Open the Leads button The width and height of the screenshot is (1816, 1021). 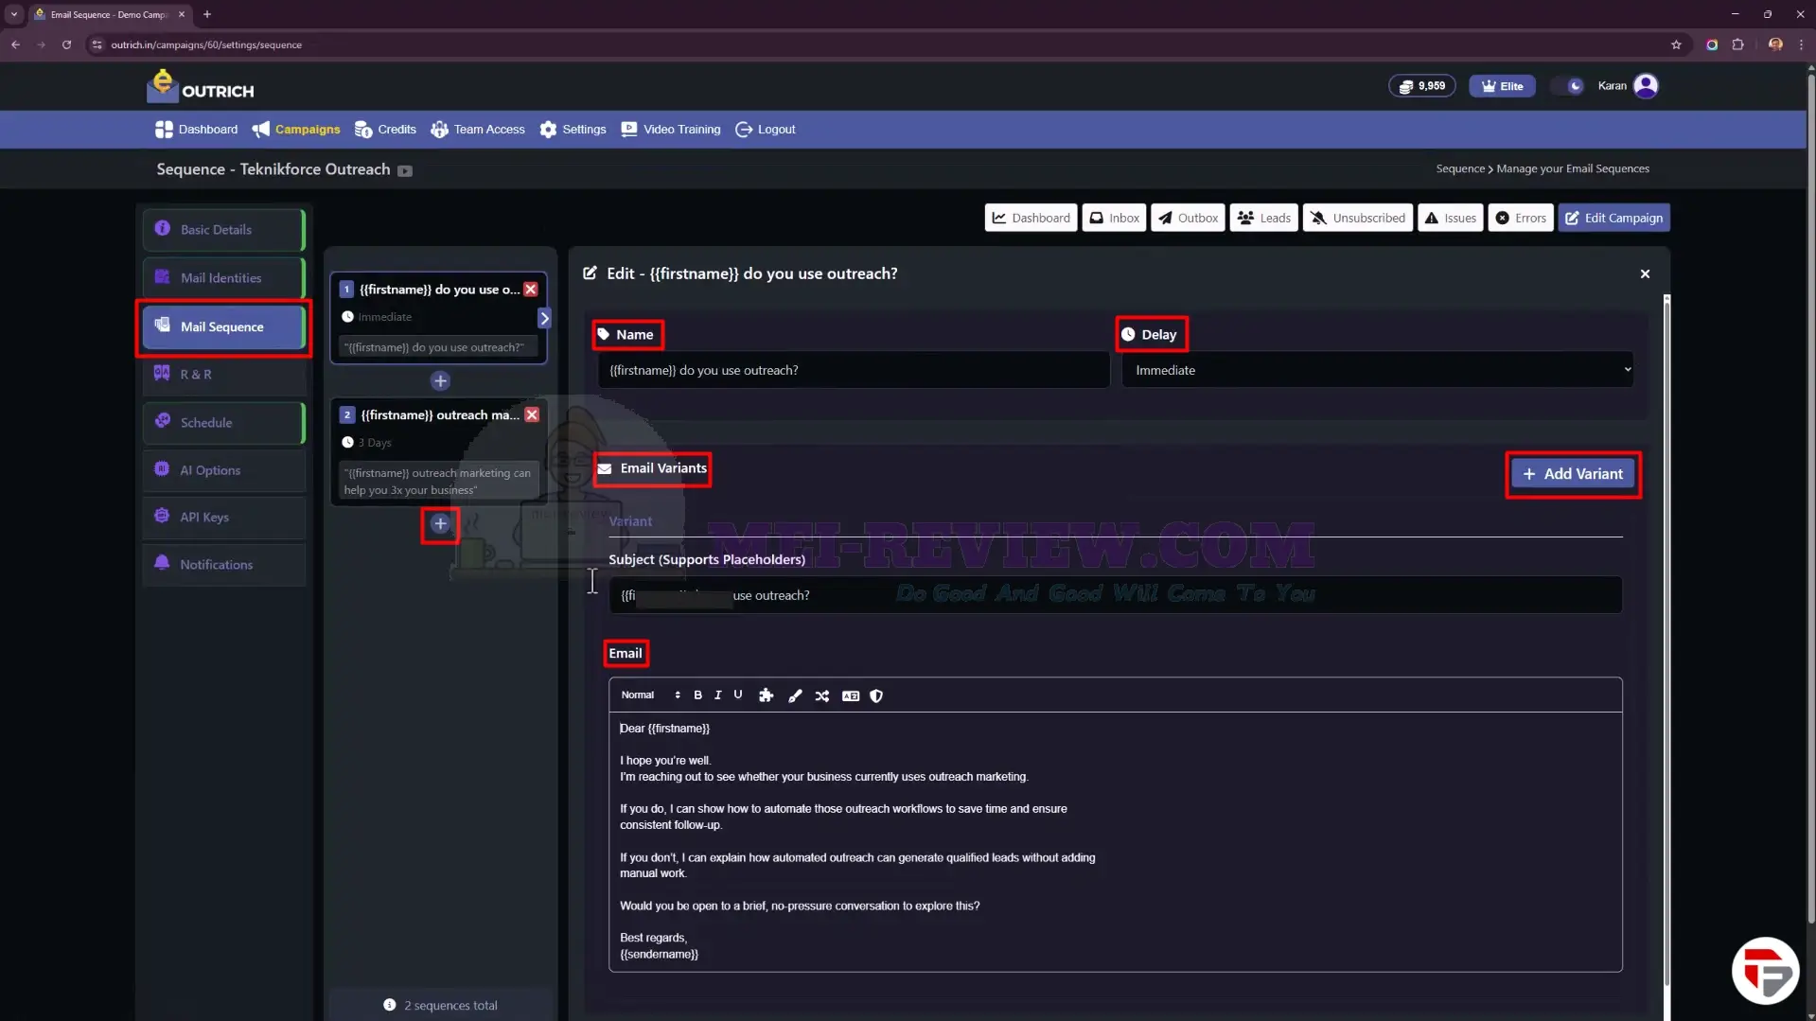click(x=1263, y=219)
